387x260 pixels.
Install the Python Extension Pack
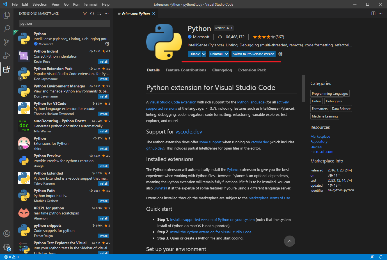(x=104, y=79)
